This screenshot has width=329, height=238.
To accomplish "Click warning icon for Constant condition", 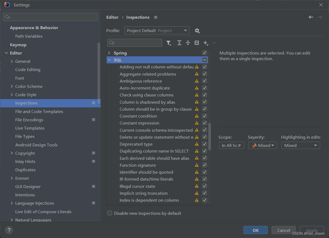I will click(x=197, y=116).
